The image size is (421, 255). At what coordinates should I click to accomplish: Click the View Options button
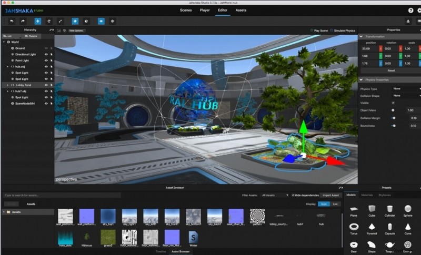click(76, 30)
